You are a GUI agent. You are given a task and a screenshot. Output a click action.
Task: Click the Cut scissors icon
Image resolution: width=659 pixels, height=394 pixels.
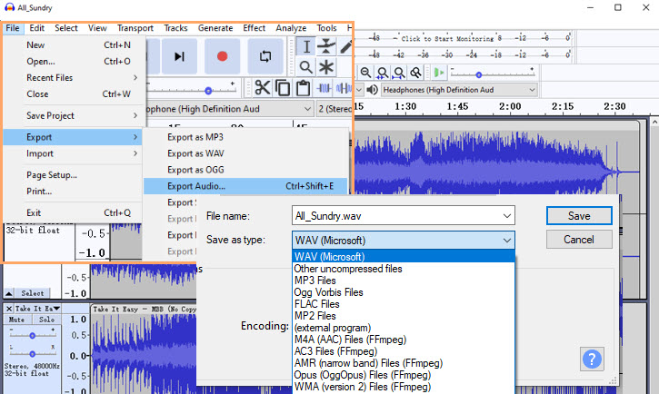(x=262, y=88)
